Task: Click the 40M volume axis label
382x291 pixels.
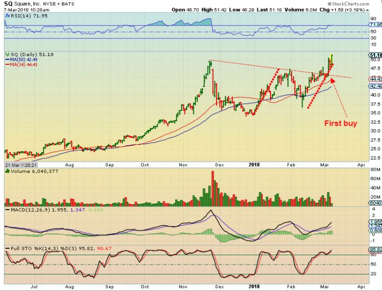Action: 376,188
